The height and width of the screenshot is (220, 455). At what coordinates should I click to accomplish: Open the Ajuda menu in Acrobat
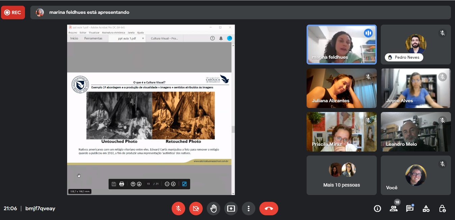(140, 33)
